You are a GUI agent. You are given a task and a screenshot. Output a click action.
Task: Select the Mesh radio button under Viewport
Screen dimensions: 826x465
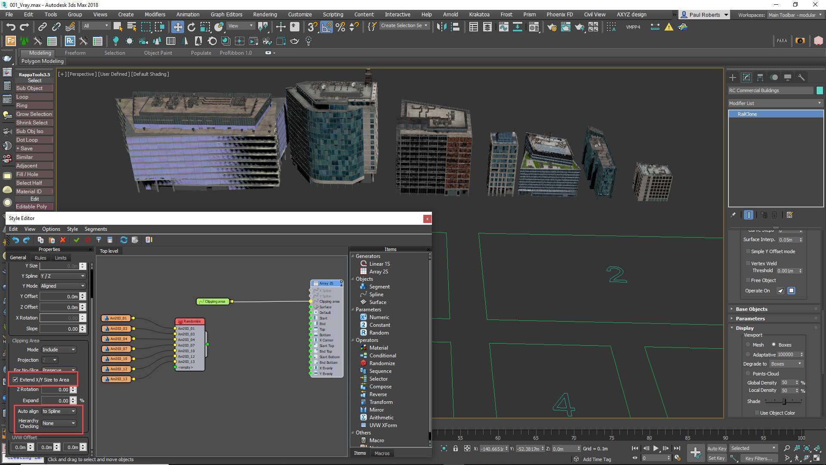pos(748,344)
